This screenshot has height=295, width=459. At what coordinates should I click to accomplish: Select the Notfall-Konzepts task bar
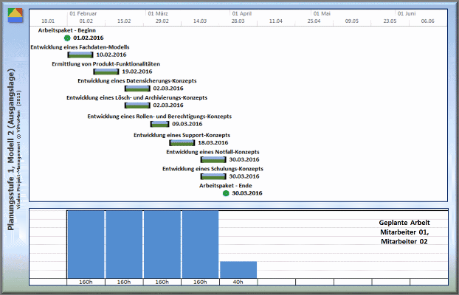[213, 159]
